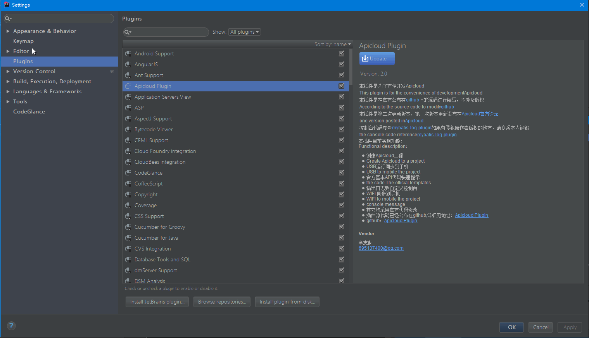589x338 pixels.
Task: Click the CSS Support plugin icon
Action: click(x=128, y=216)
